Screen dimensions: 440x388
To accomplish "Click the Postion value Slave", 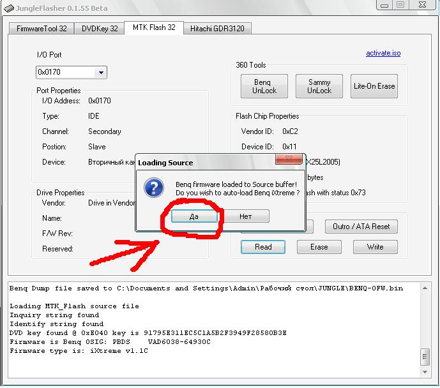I will (97, 147).
